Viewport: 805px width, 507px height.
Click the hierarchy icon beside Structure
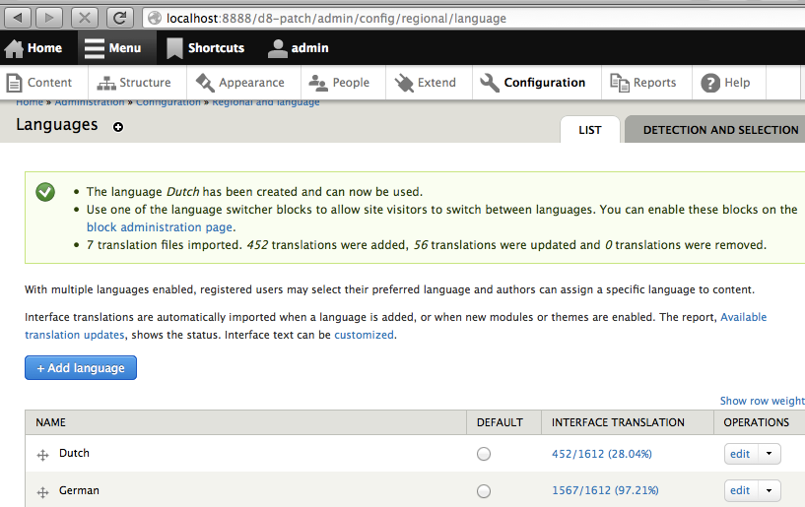click(x=106, y=83)
